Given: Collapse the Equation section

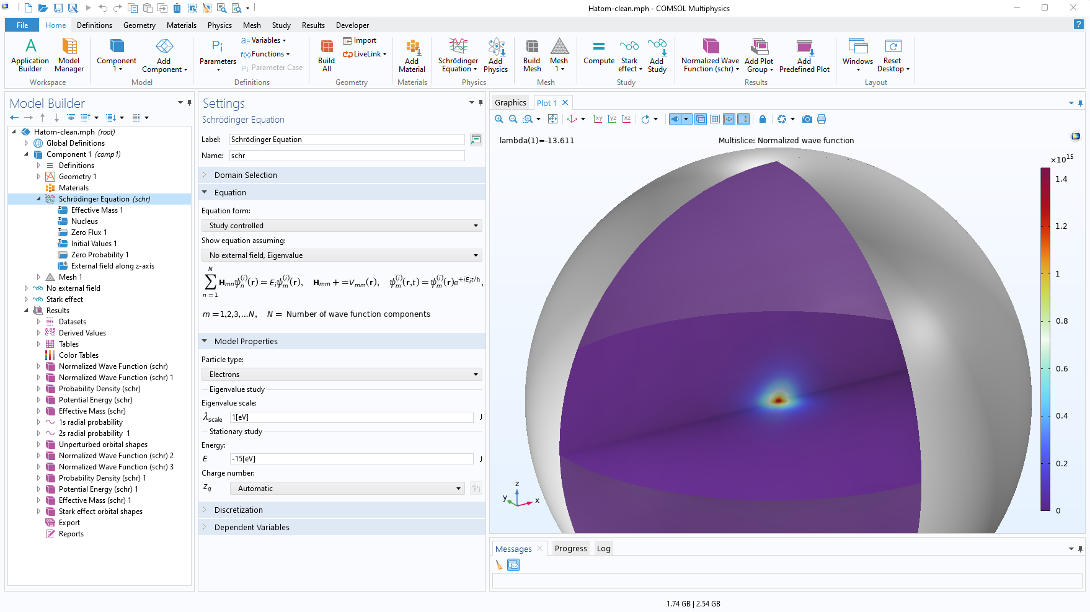Looking at the screenshot, I should (x=205, y=192).
